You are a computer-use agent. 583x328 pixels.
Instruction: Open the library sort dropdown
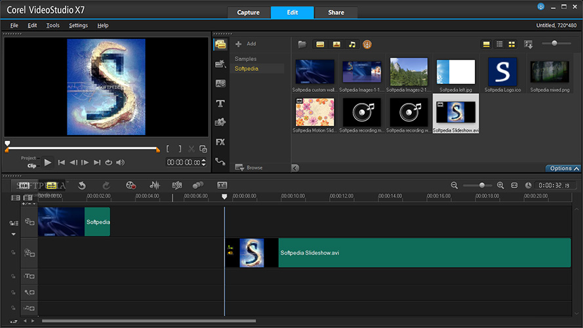(529, 45)
